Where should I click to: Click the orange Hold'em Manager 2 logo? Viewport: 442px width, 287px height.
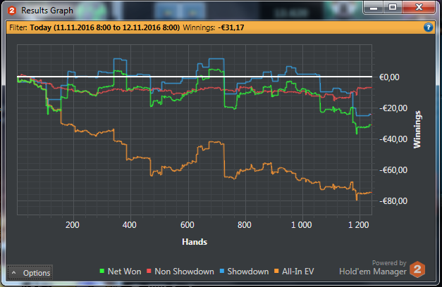(x=417, y=269)
